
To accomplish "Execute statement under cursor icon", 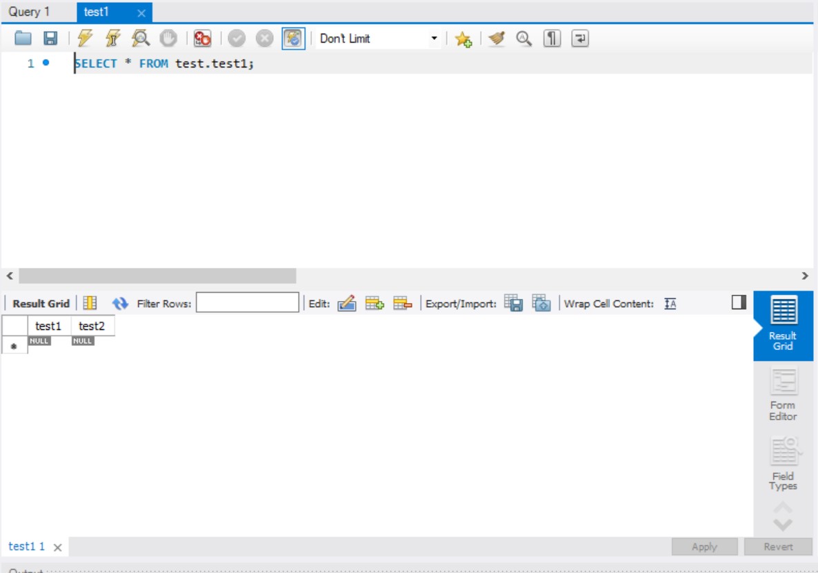I will [112, 38].
